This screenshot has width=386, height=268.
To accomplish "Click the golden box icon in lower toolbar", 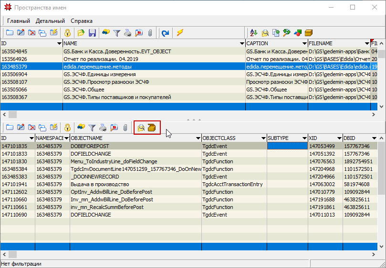I will (152, 128).
